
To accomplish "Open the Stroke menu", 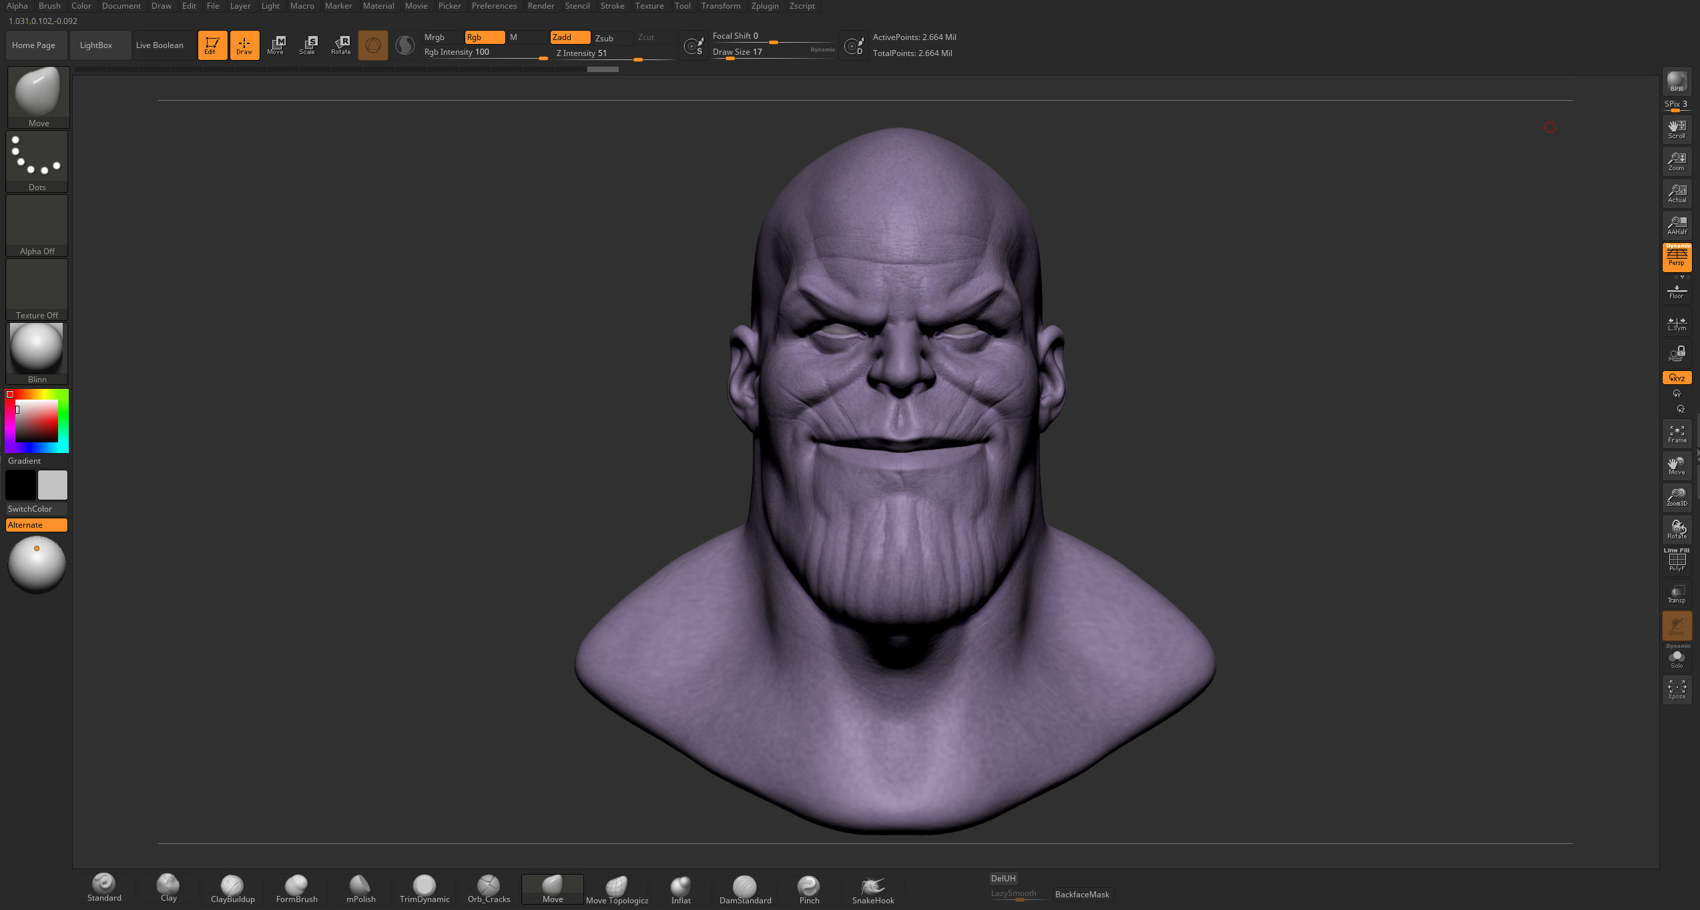I will (x=612, y=6).
